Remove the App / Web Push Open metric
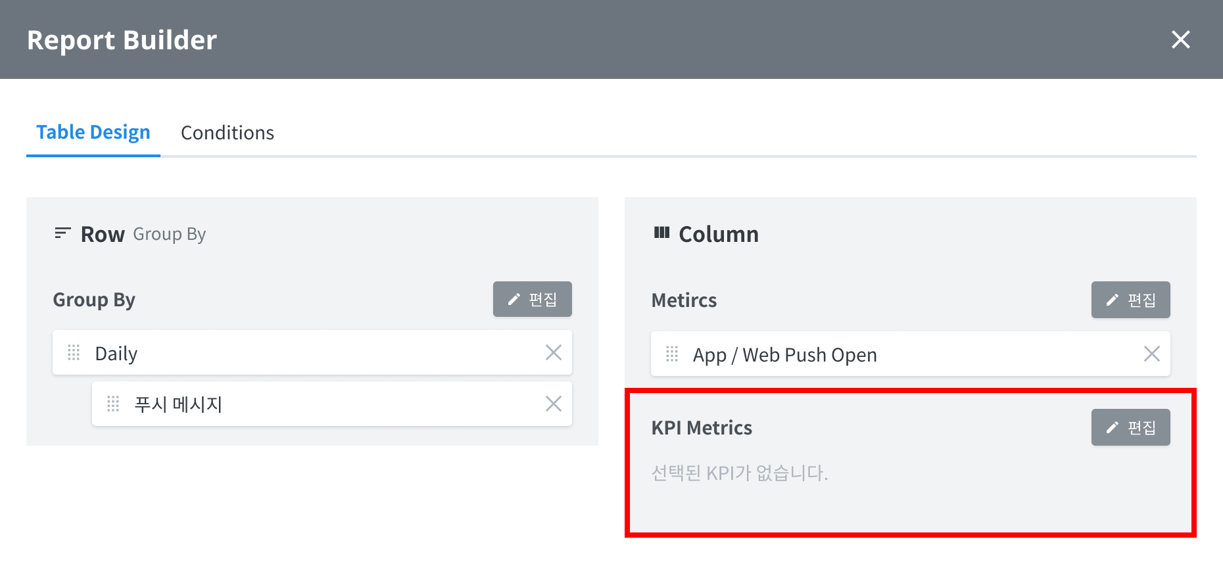 (x=1151, y=354)
